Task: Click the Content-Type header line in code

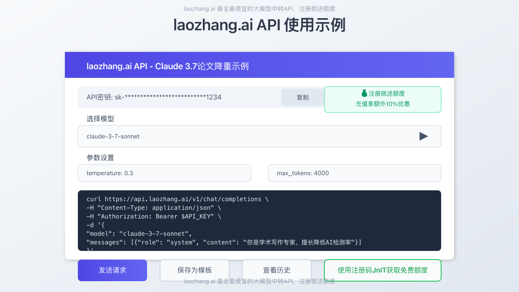Action: point(154,208)
